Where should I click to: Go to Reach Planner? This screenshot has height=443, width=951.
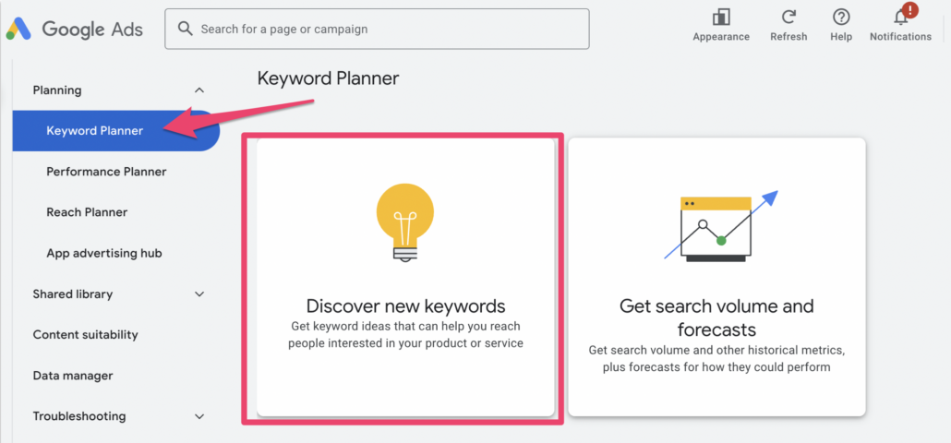point(87,212)
